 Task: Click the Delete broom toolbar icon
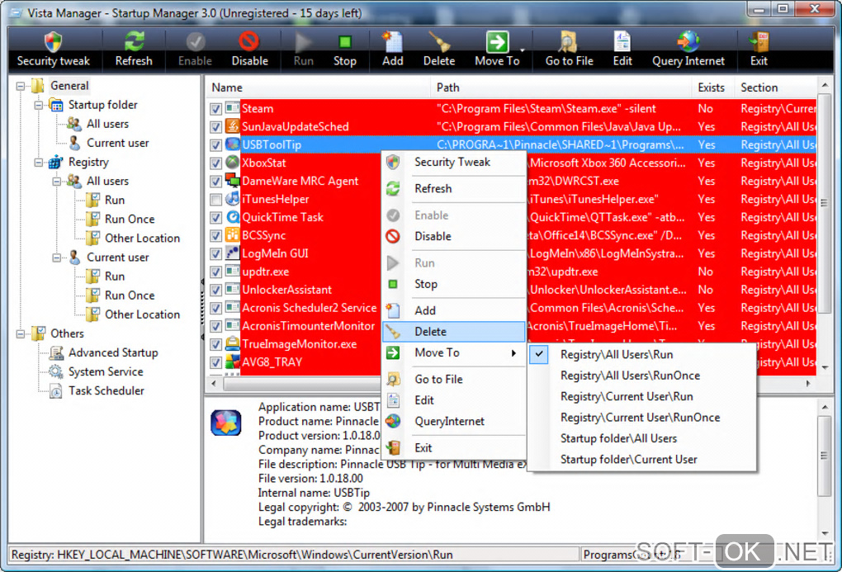(439, 41)
